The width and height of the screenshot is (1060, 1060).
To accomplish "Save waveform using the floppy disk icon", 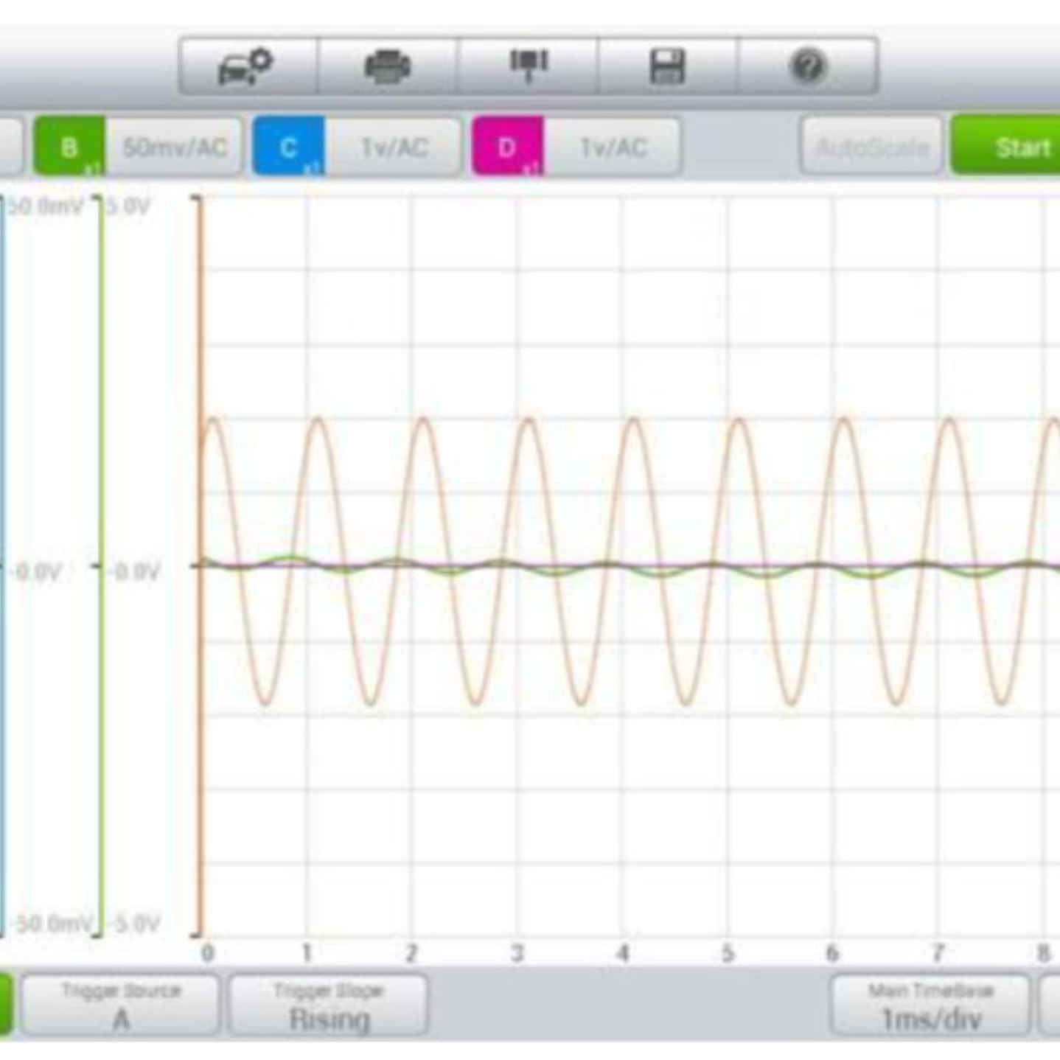I will point(667,66).
